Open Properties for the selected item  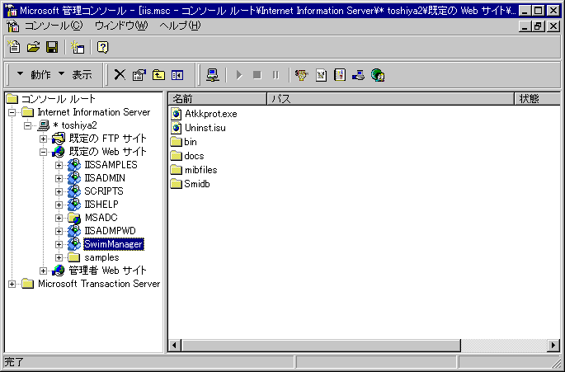pyautogui.click(x=139, y=75)
